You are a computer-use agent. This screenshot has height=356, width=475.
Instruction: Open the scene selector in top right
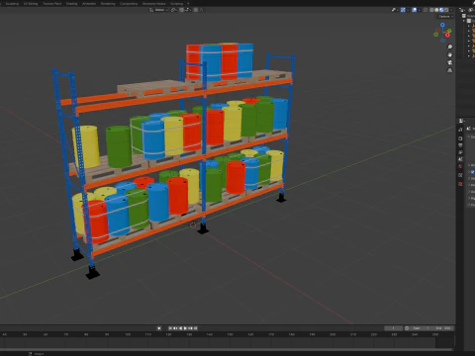point(473,3)
